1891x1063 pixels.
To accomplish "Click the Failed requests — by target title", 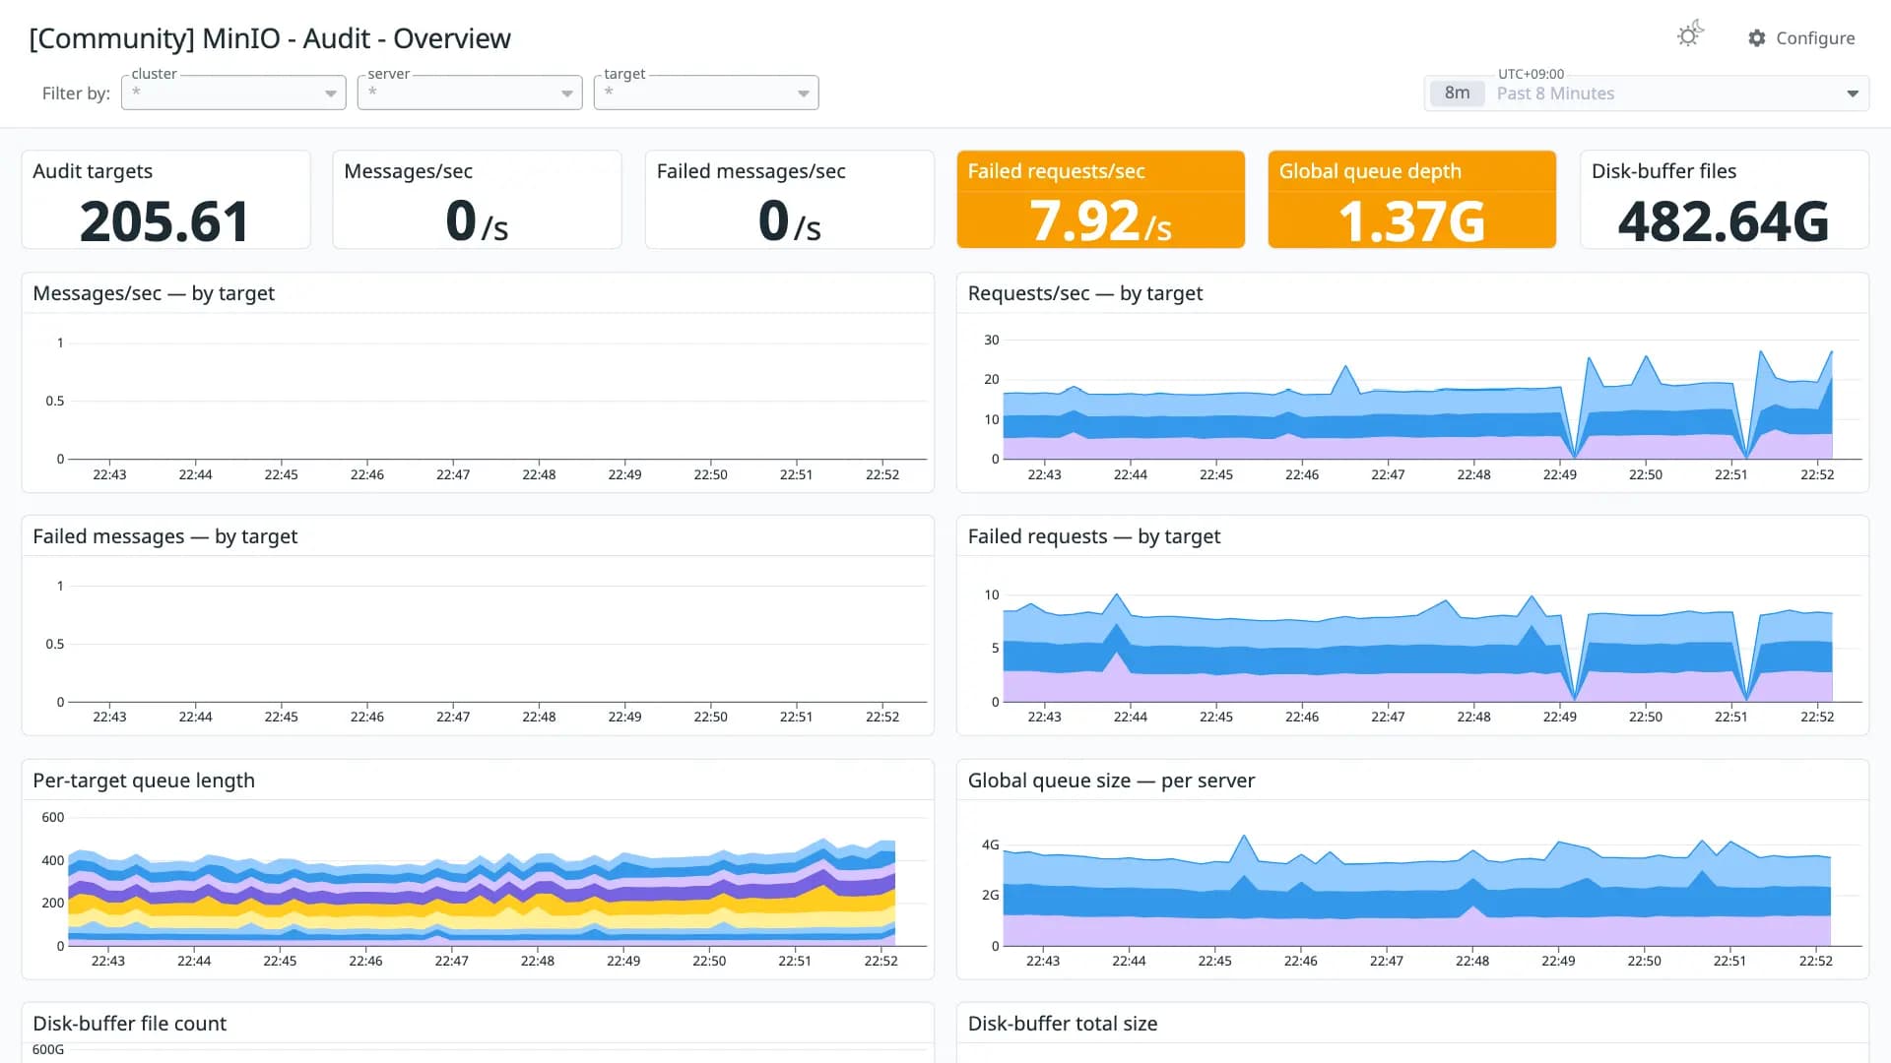I will tap(1093, 536).
